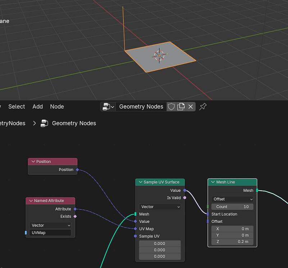This screenshot has width=288, height=268.
Task: Click the Named Attribute name input socket
Action: point(26,233)
